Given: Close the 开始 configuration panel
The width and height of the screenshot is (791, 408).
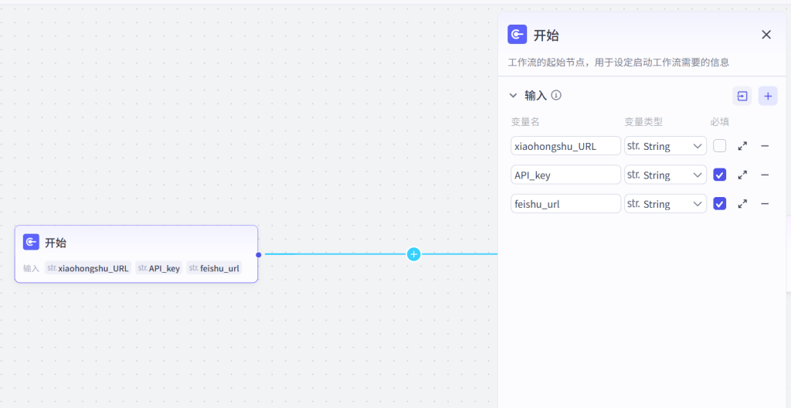Looking at the screenshot, I should (x=766, y=35).
